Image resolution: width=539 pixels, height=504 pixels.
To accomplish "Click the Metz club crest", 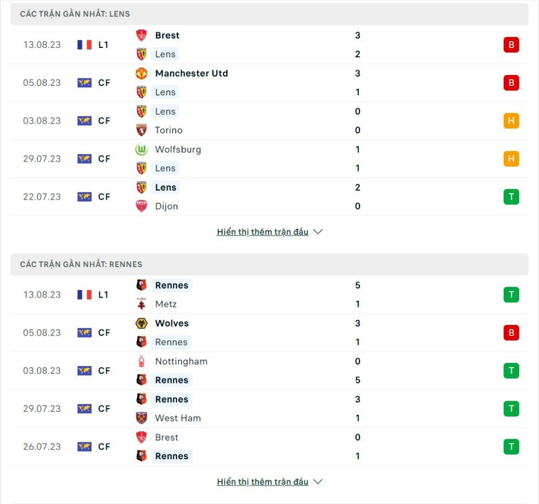I will click(x=141, y=304).
